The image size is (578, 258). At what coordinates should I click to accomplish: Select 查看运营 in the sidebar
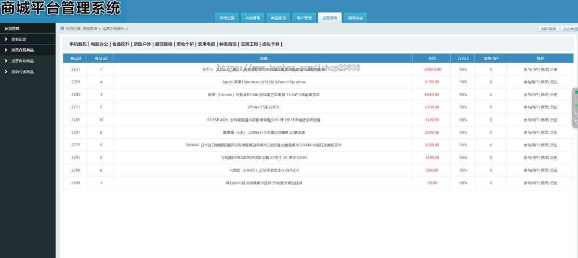pos(19,39)
